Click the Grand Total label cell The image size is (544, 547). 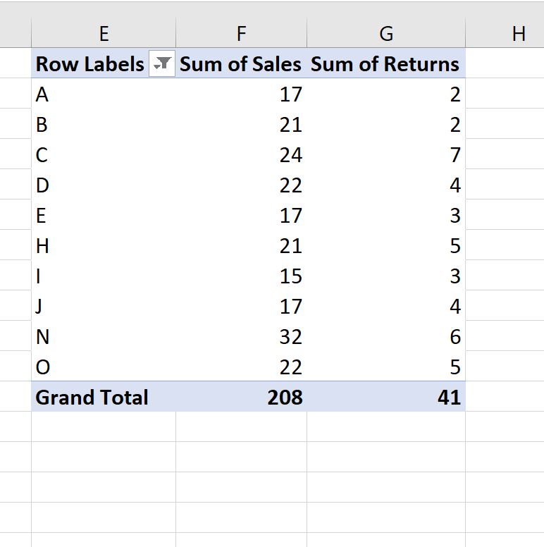click(104, 397)
